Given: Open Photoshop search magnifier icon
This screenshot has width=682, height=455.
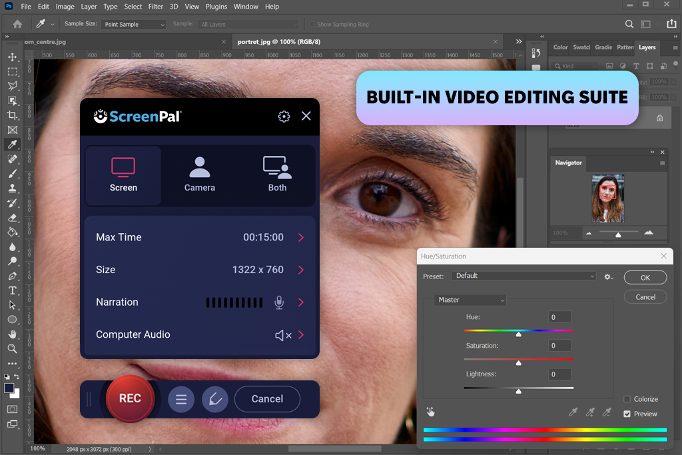Looking at the screenshot, I should [629, 24].
